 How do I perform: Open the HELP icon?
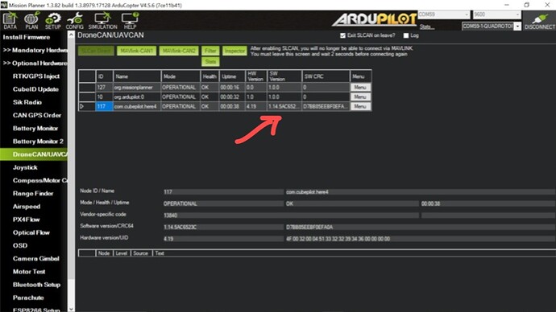(130, 21)
